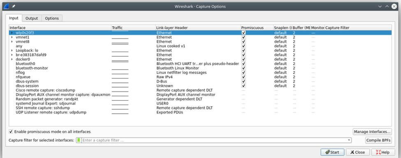Expand the vmnet8 interface row
The height and width of the screenshot is (158, 401).
tap(12, 41)
